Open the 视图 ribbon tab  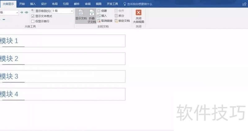point(99,4)
